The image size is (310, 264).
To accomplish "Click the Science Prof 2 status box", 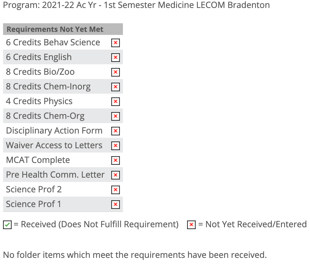I will (x=115, y=190).
